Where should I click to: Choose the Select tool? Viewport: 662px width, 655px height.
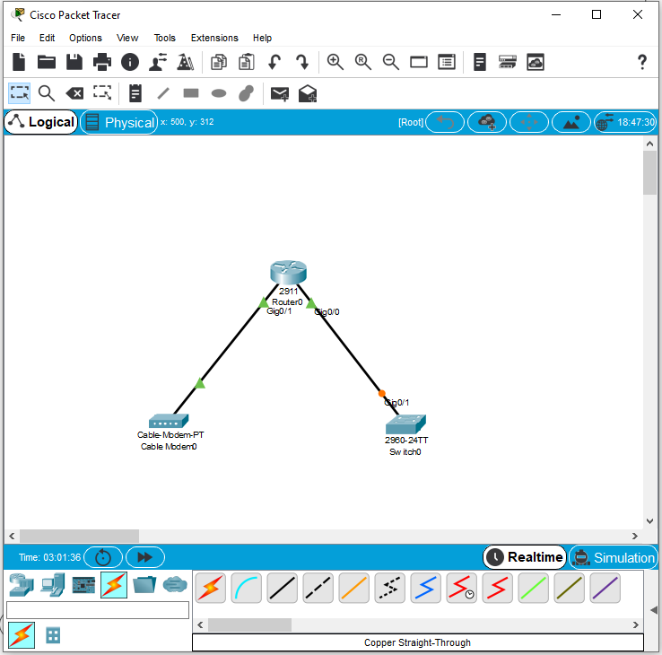point(20,93)
